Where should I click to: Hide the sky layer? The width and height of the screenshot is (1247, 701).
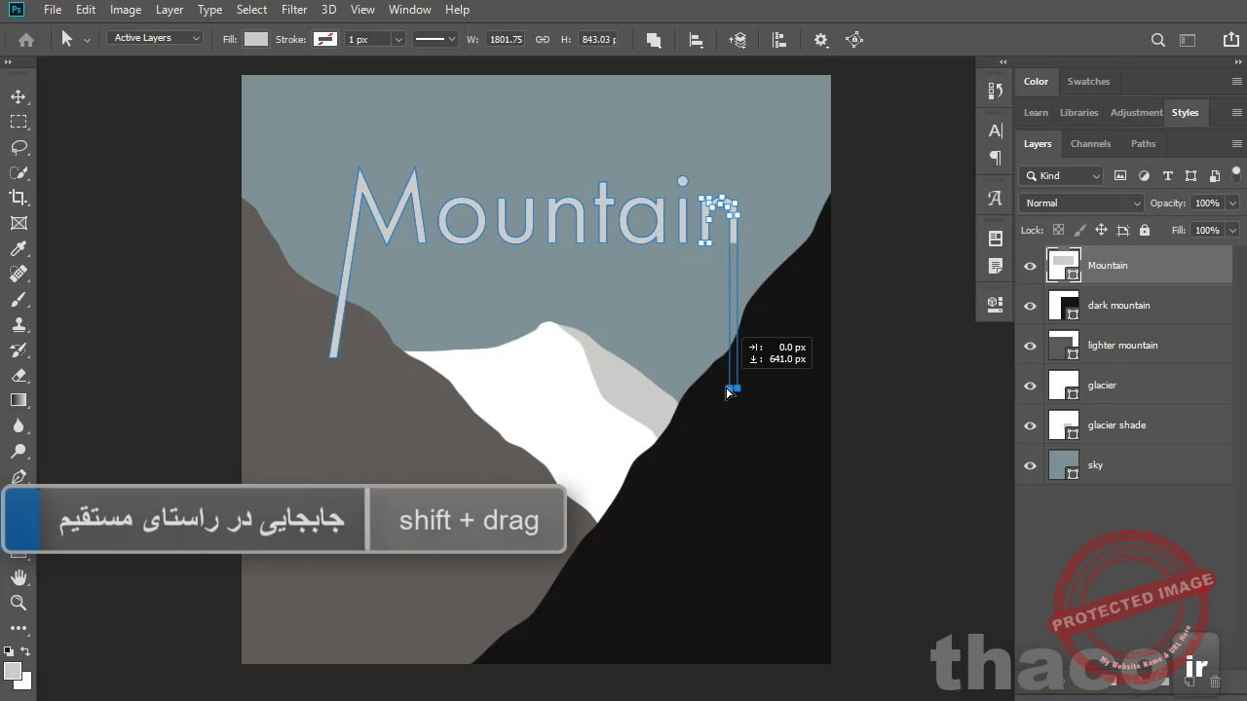(1030, 465)
